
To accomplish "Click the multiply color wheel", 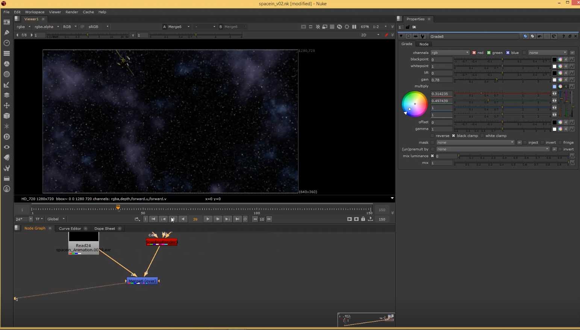I will (x=415, y=104).
